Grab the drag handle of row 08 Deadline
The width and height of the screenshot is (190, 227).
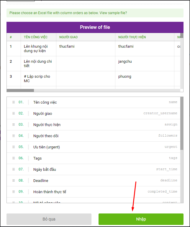click(14, 180)
